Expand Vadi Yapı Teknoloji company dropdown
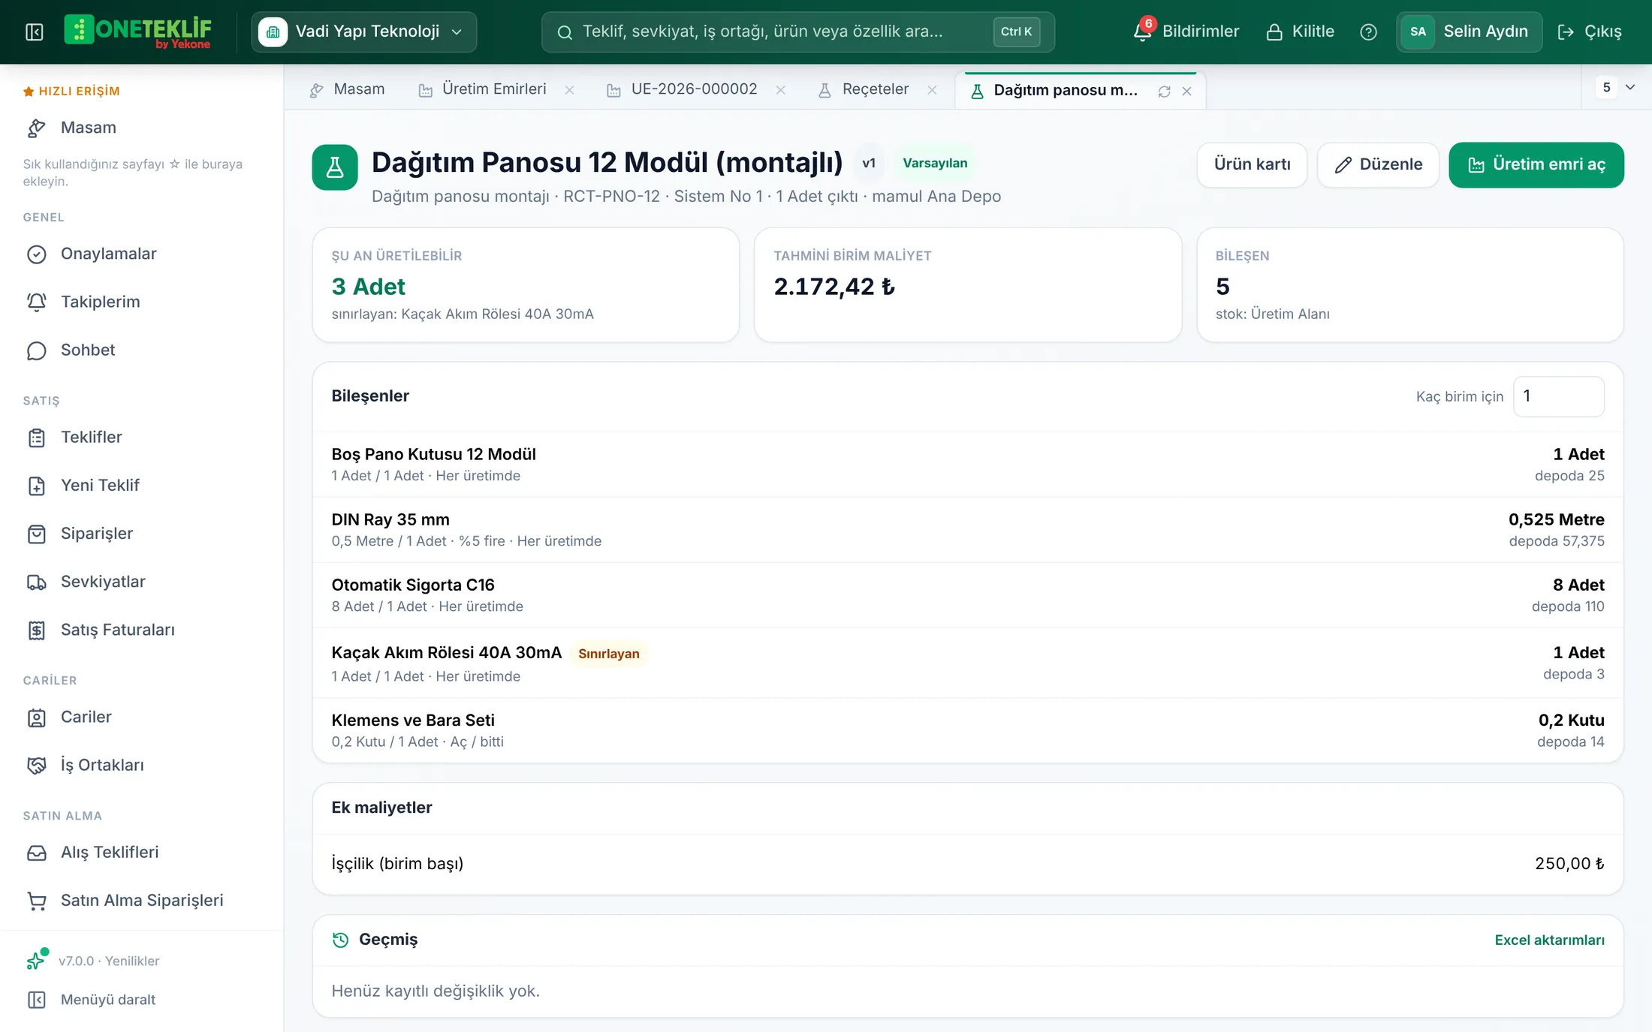 (x=363, y=32)
